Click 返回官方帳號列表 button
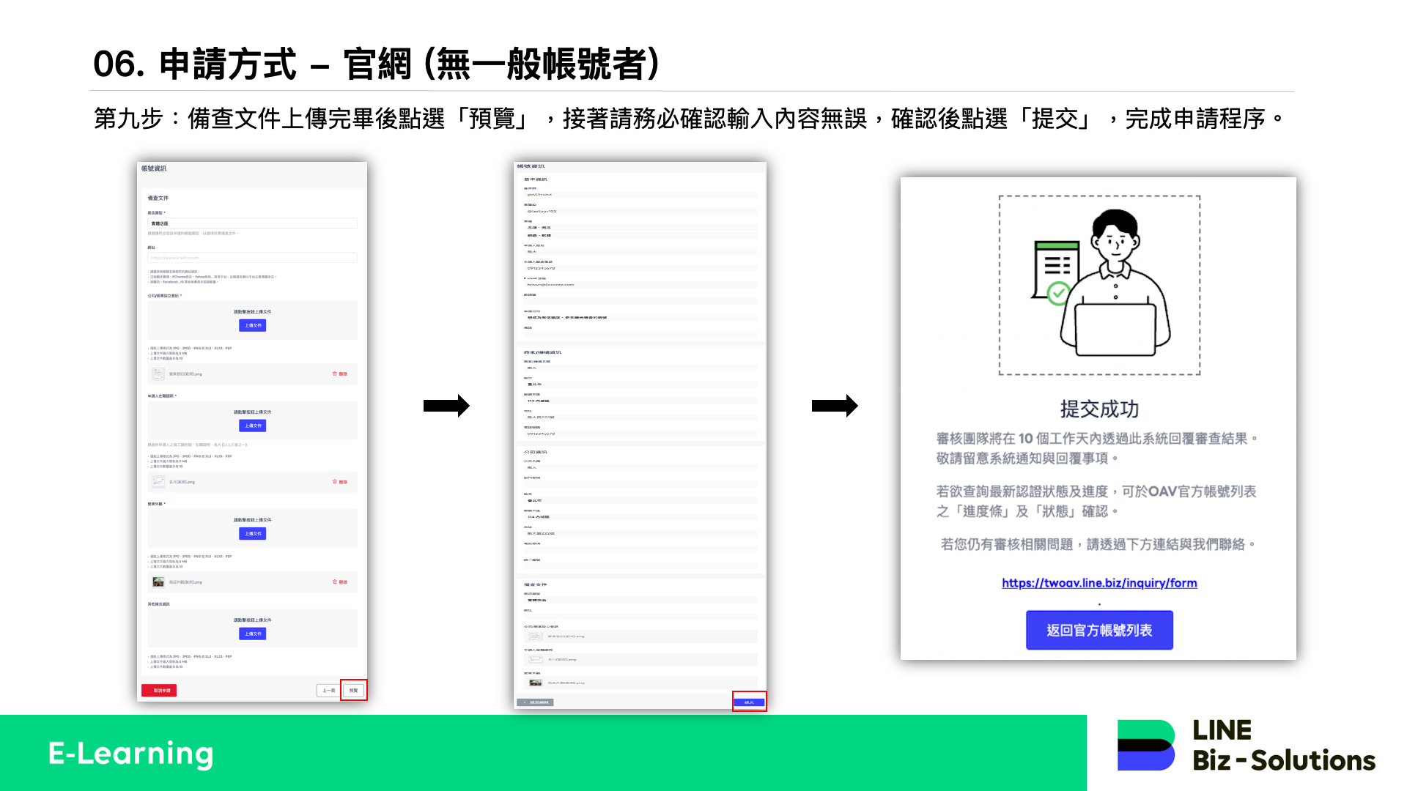This screenshot has height=791, width=1407. point(1099,631)
